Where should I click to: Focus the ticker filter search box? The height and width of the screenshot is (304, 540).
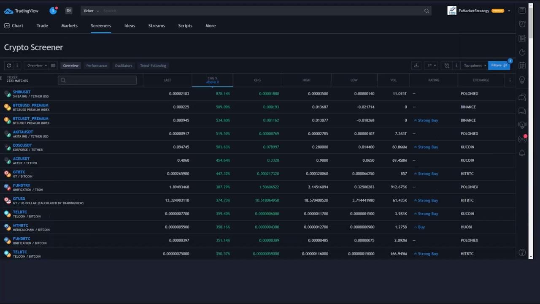pyautogui.click(x=97, y=80)
